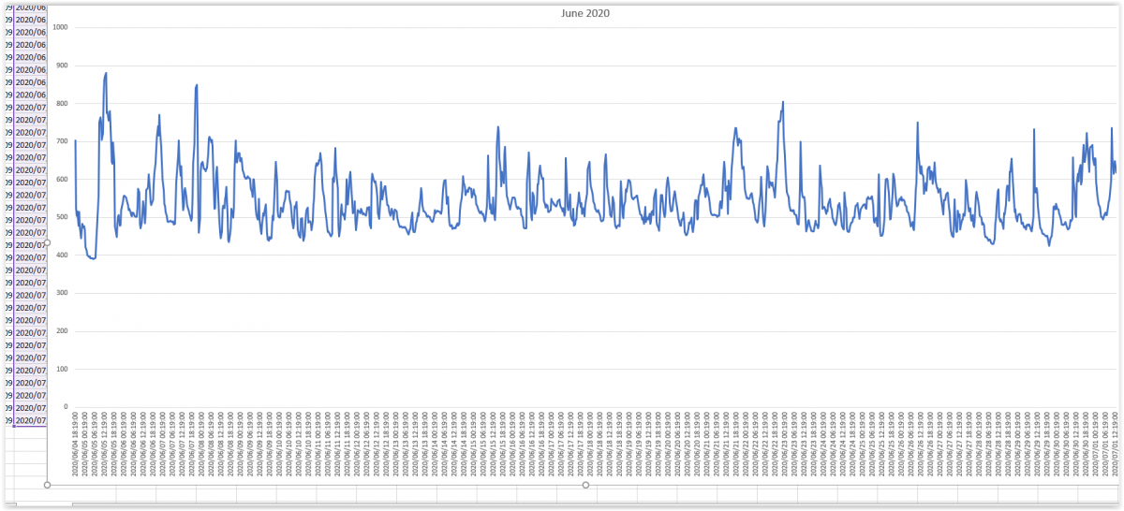Click the 700 value on the vertical axis
Screen dimensions: 1124x511
click(x=63, y=141)
